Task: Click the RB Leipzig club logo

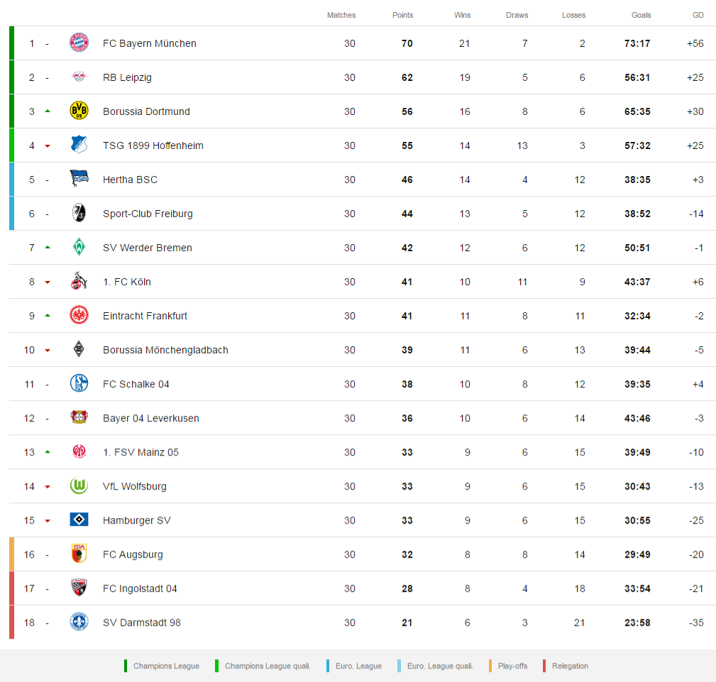Action: (x=79, y=77)
